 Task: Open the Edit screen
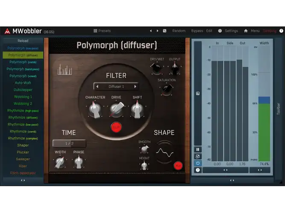tap(209, 31)
